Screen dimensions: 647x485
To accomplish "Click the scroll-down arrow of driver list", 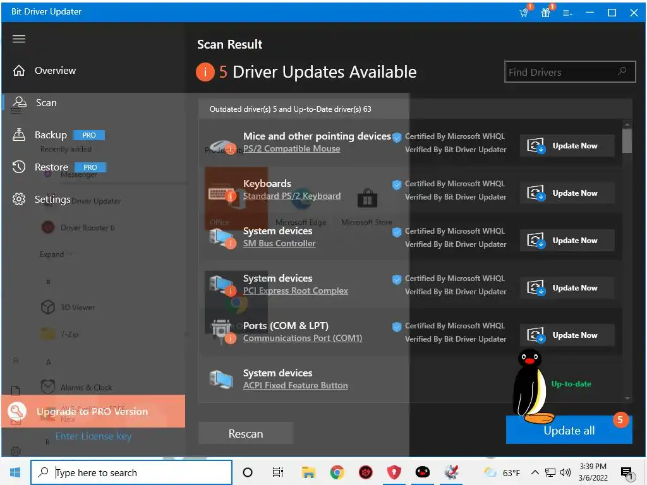I will 627,398.
